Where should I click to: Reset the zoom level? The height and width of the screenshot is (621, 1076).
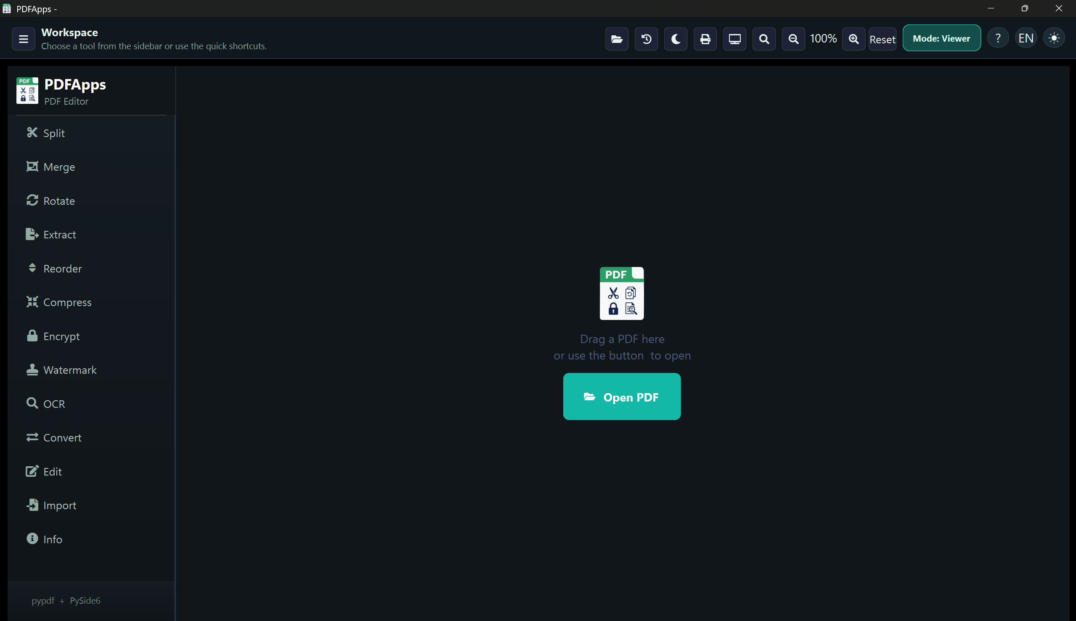click(x=883, y=39)
